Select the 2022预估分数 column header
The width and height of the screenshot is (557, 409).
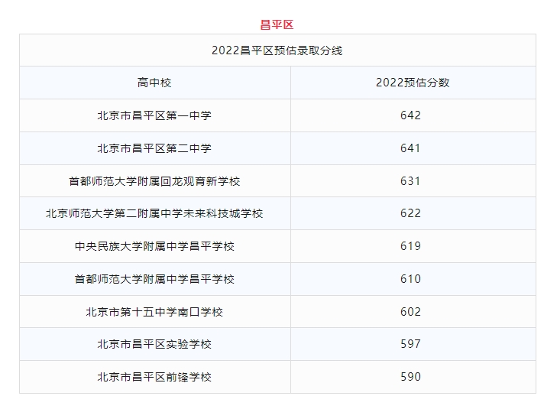pyautogui.click(x=413, y=83)
